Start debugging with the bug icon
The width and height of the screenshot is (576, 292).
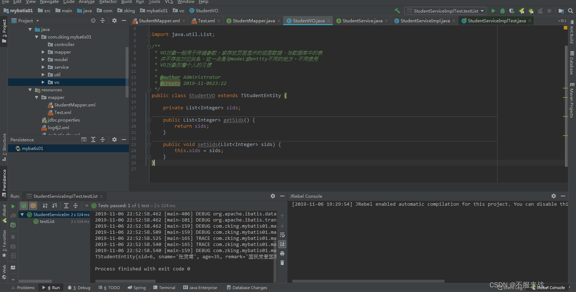[x=503, y=11]
